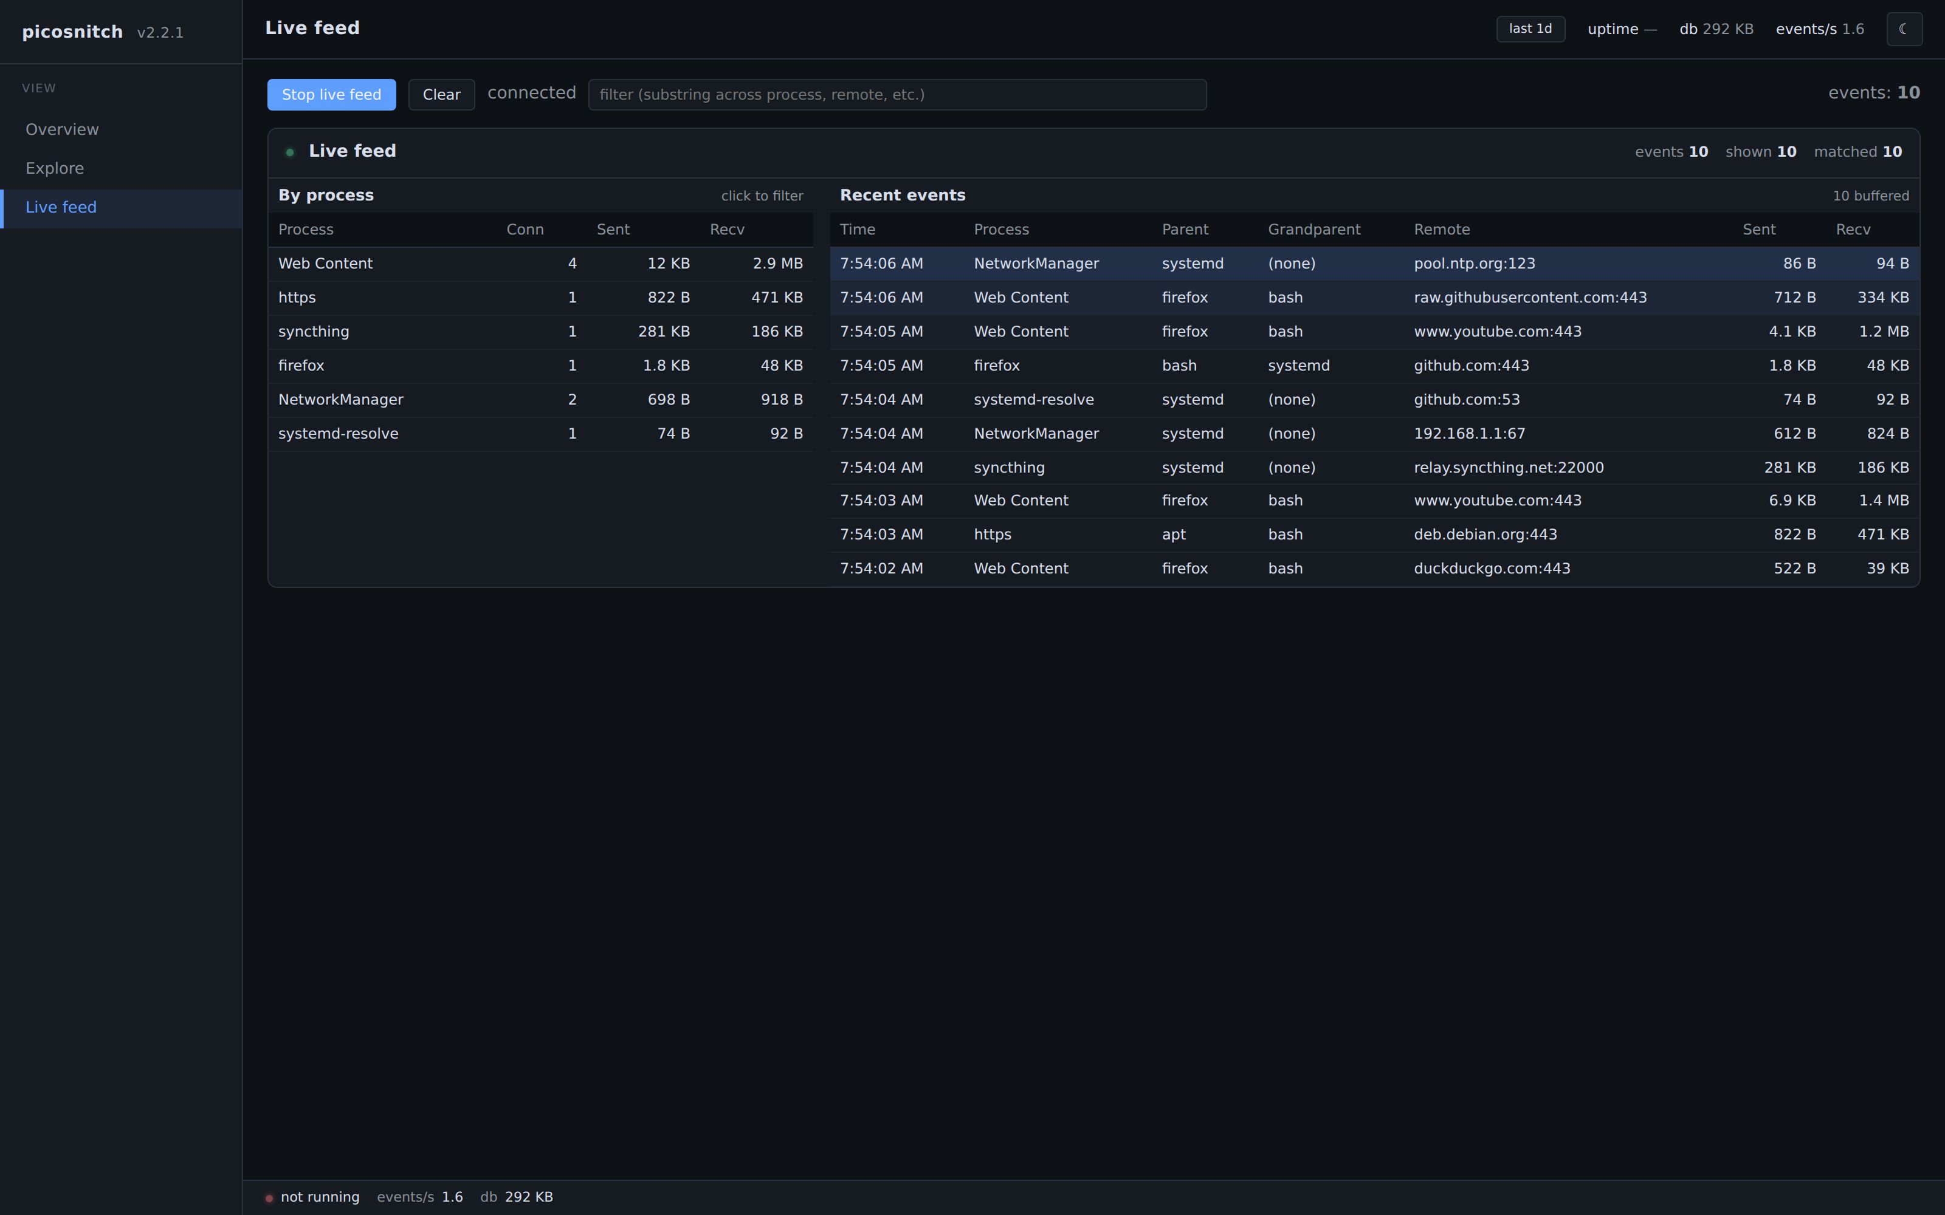The height and width of the screenshot is (1215, 1945).
Task: Click the 1.4 MB received value
Action: pos(1883,501)
